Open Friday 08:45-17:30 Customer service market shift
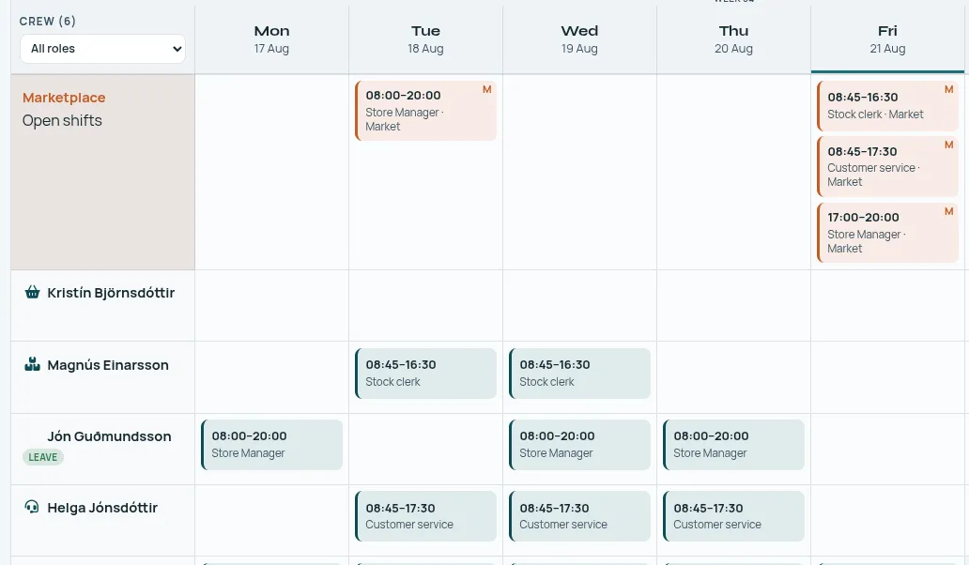Viewport: 969px width, 565px height. 887,166
